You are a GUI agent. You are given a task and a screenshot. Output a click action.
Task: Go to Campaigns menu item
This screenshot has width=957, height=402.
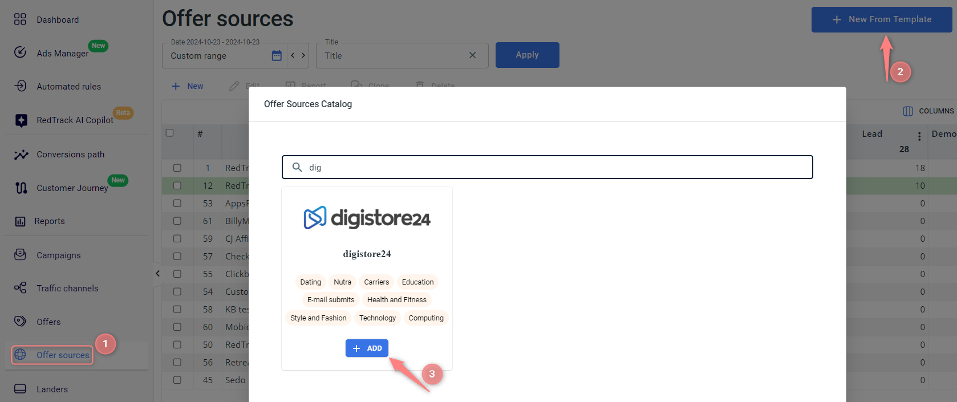59,255
